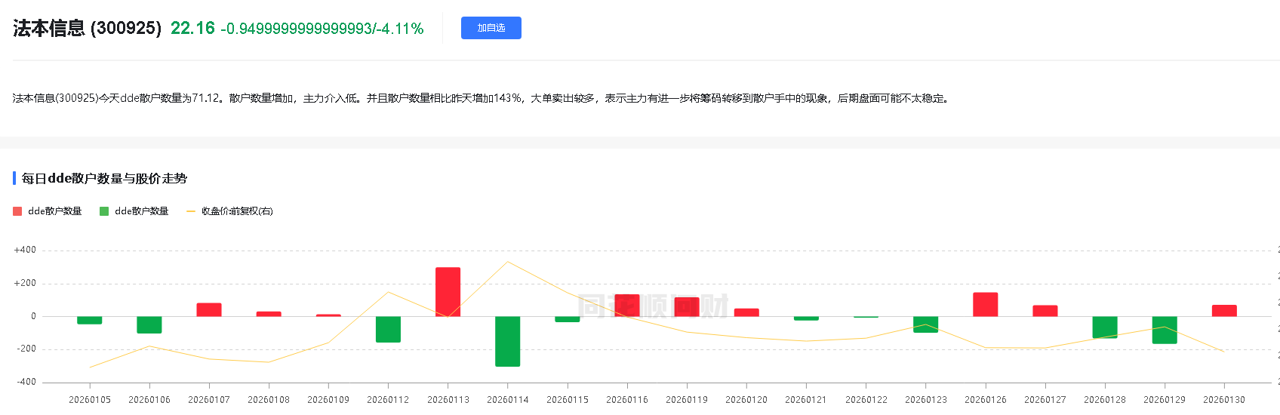Toggle the 收盘价:前复权(右) legend line
Viewport: 1280px width, 415px height.
229,211
